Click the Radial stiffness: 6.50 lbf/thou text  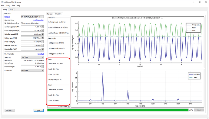pos(58,27)
